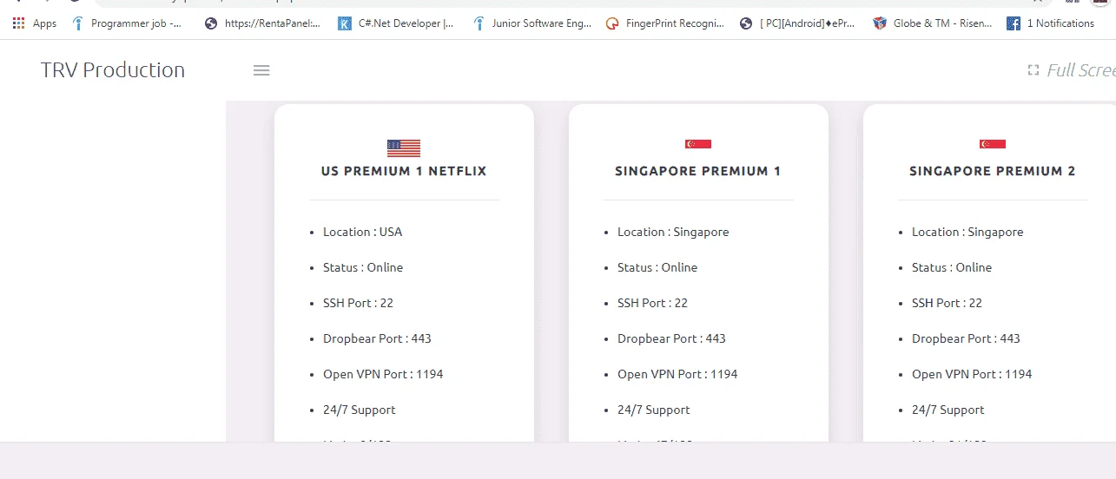This screenshot has width=1116, height=479.
Task: Click Open VPN Port in Singapore Premium 2
Action: [972, 374]
